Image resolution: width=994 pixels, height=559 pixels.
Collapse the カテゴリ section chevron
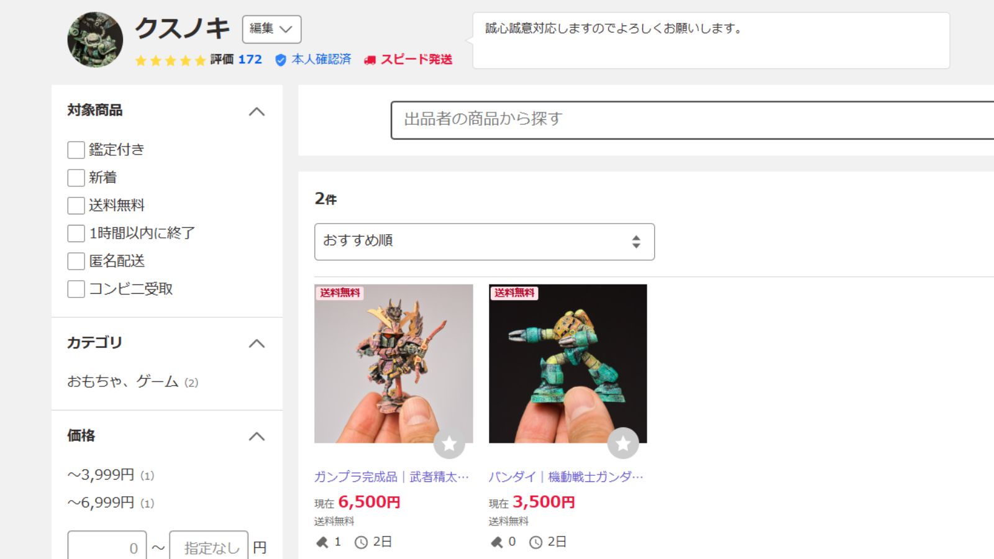(257, 343)
